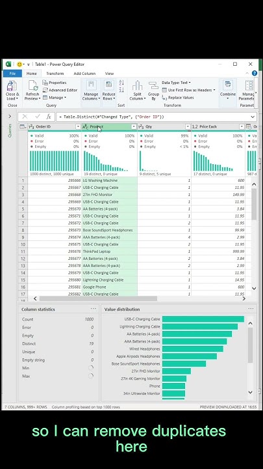
Task: Click Order ID value 295676
Action: pos(55,251)
